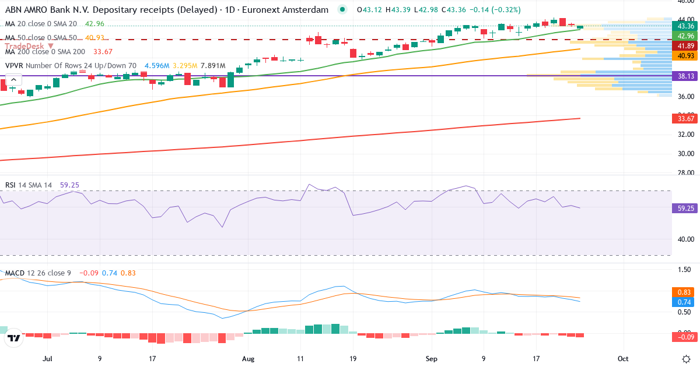Open the TradeDesk dropdown arrow

51,45
